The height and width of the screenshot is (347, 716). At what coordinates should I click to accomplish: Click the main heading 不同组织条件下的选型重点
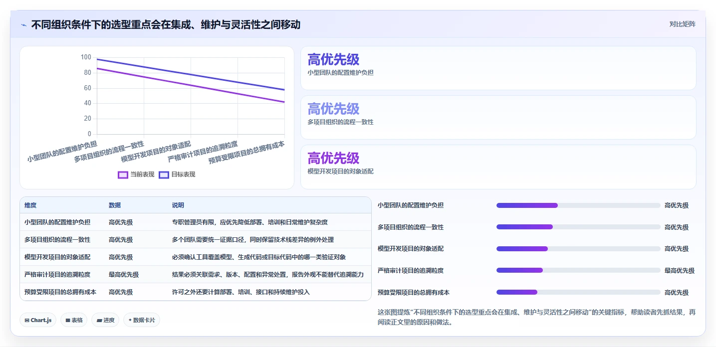(166, 24)
